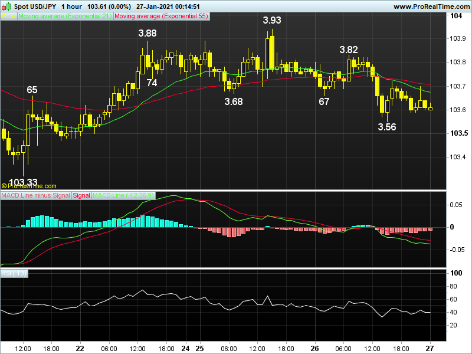Viewport: 472px width, 354px height.
Task: Click the 103.5 price axis label
Action: pyautogui.click(x=459, y=133)
